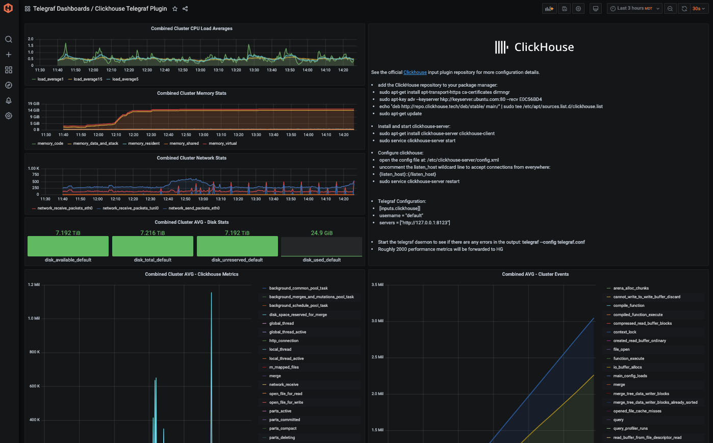Open the Create plus menu in sidebar
Screen dimensions: 713x443
(9, 55)
